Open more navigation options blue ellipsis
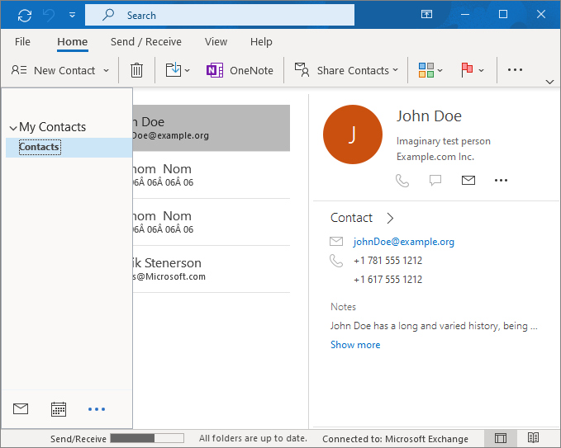This screenshot has width=561, height=448. click(97, 409)
